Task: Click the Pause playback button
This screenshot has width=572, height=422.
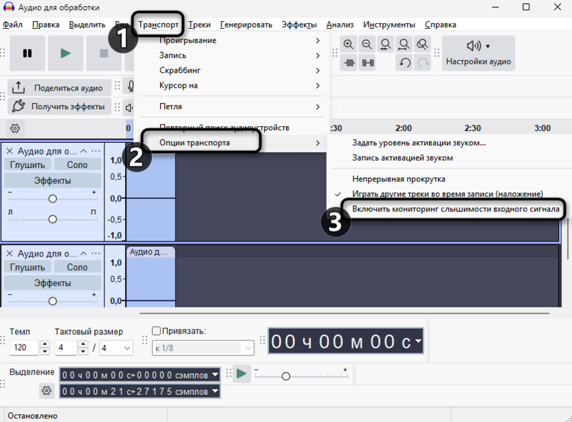Action: point(27,53)
